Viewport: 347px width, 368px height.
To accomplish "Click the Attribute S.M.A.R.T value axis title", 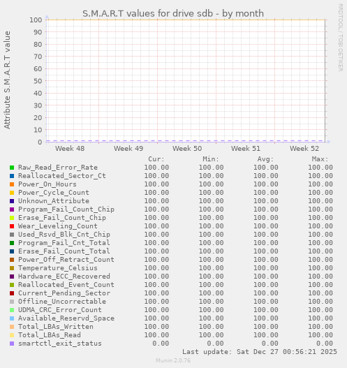I will click(x=7, y=80).
